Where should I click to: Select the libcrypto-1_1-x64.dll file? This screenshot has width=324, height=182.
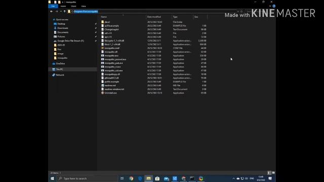(x=114, y=40)
